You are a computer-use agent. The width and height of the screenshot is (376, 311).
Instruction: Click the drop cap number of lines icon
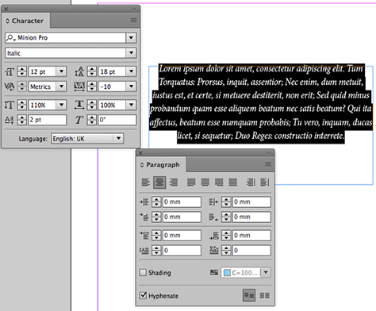point(144,251)
